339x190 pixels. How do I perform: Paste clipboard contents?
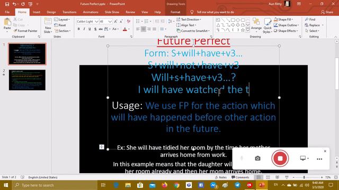point(7,25)
